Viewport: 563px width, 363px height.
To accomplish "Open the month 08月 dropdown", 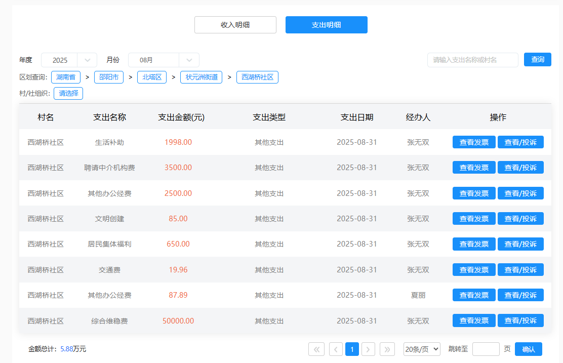I will (163, 60).
